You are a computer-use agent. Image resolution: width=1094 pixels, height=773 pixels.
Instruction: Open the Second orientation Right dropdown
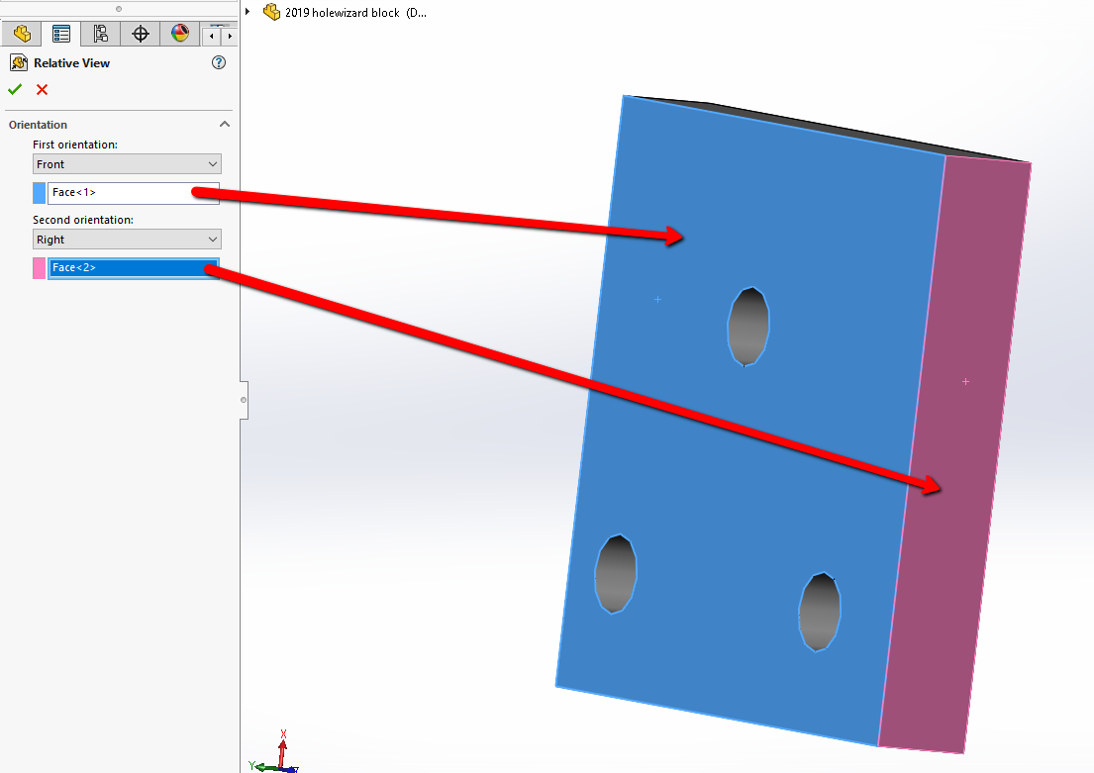pyautogui.click(x=127, y=240)
